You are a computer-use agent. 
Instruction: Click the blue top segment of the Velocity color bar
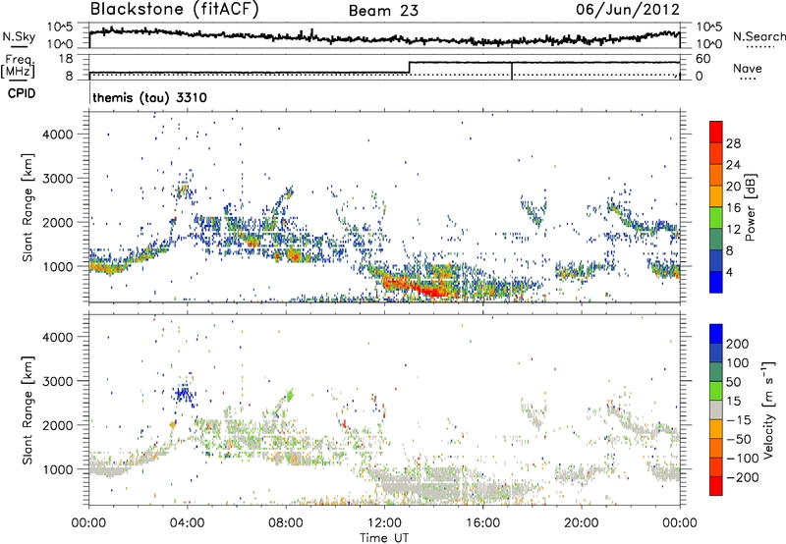716,334
